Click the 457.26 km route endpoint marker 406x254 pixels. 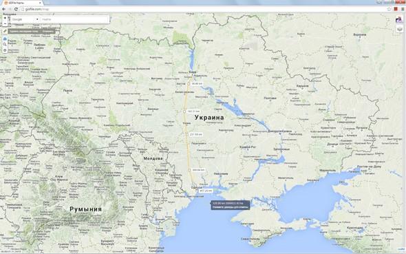coord(197,191)
